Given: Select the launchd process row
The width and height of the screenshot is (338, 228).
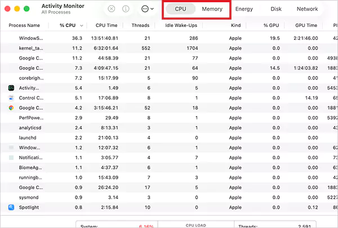Looking at the screenshot, I should (169, 138).
